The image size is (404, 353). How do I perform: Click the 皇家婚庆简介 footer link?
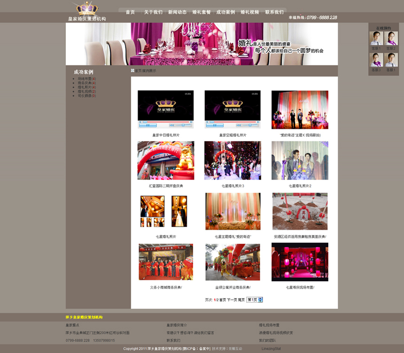point(177,325)
